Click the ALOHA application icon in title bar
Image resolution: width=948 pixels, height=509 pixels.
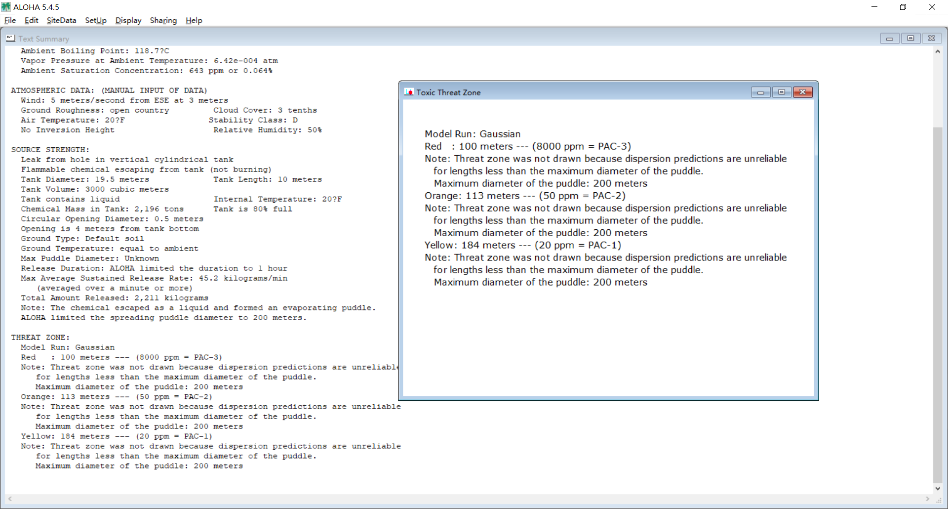(x=6, y=7)
